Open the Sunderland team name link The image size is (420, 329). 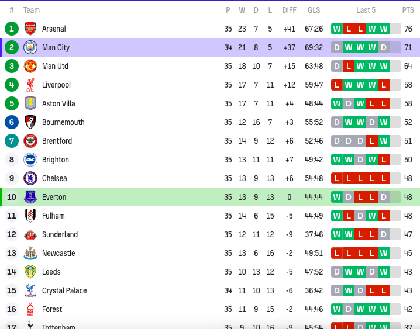[60, 234]
